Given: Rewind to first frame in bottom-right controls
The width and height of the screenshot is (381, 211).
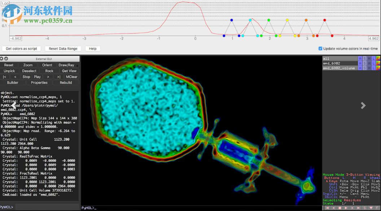Looking at the screenshot, I should coord(328,208).
